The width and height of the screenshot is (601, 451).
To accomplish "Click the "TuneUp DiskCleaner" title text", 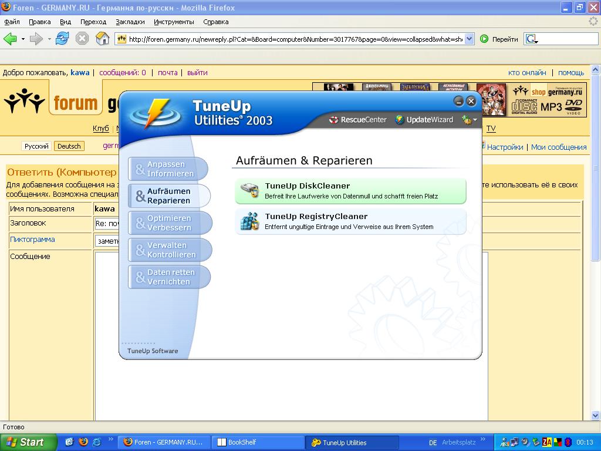I will pyautogui.click(x=308, y=186).
